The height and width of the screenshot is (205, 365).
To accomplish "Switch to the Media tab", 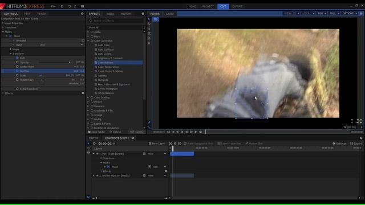I will coord(110,14).
